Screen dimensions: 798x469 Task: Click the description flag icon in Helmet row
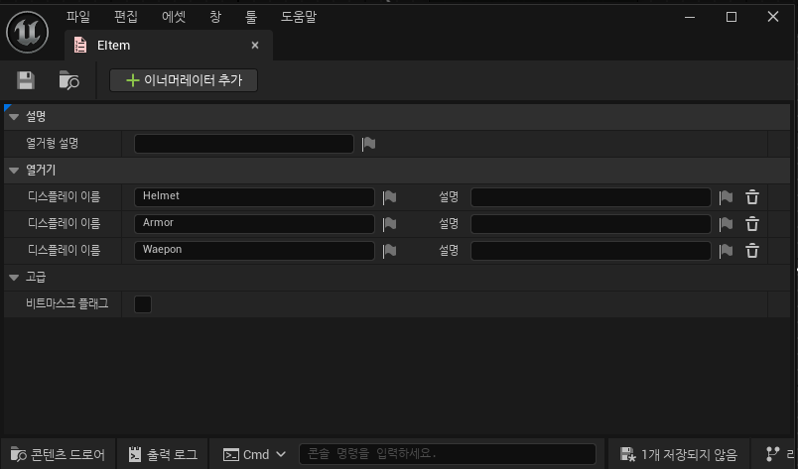click(726, 197)
